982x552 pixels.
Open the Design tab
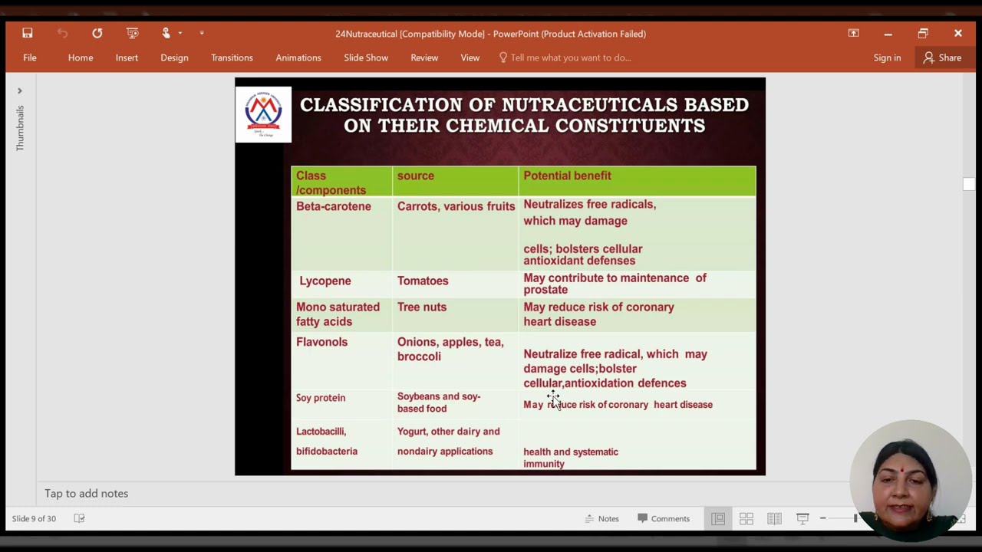point(174,58)
